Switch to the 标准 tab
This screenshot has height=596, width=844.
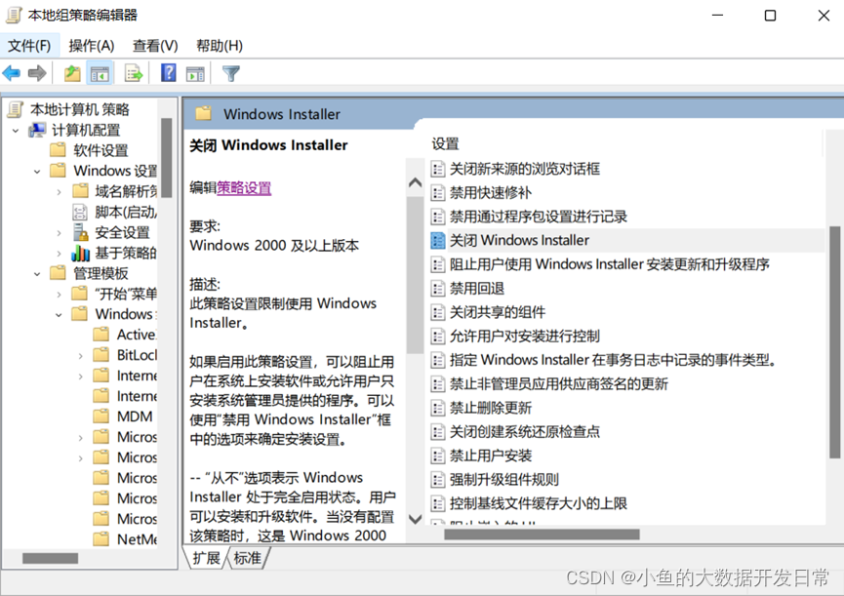click(248, 558)
